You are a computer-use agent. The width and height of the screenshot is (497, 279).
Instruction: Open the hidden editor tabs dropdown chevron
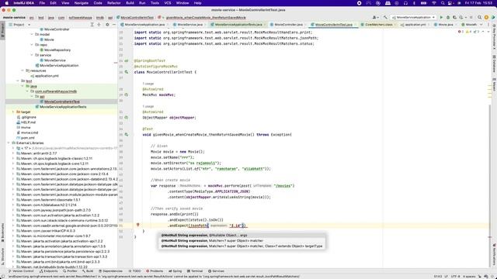click(x=481, y=24)
